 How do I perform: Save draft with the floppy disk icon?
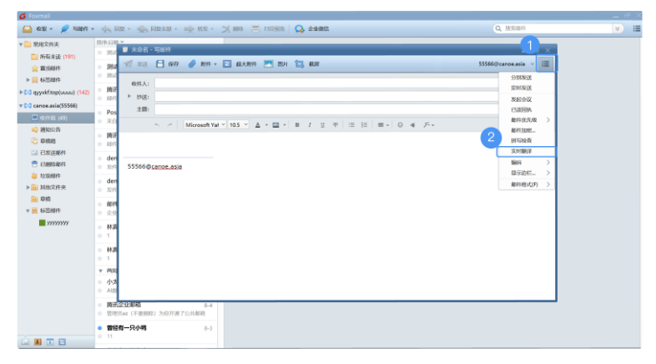[x=159, y=64]
